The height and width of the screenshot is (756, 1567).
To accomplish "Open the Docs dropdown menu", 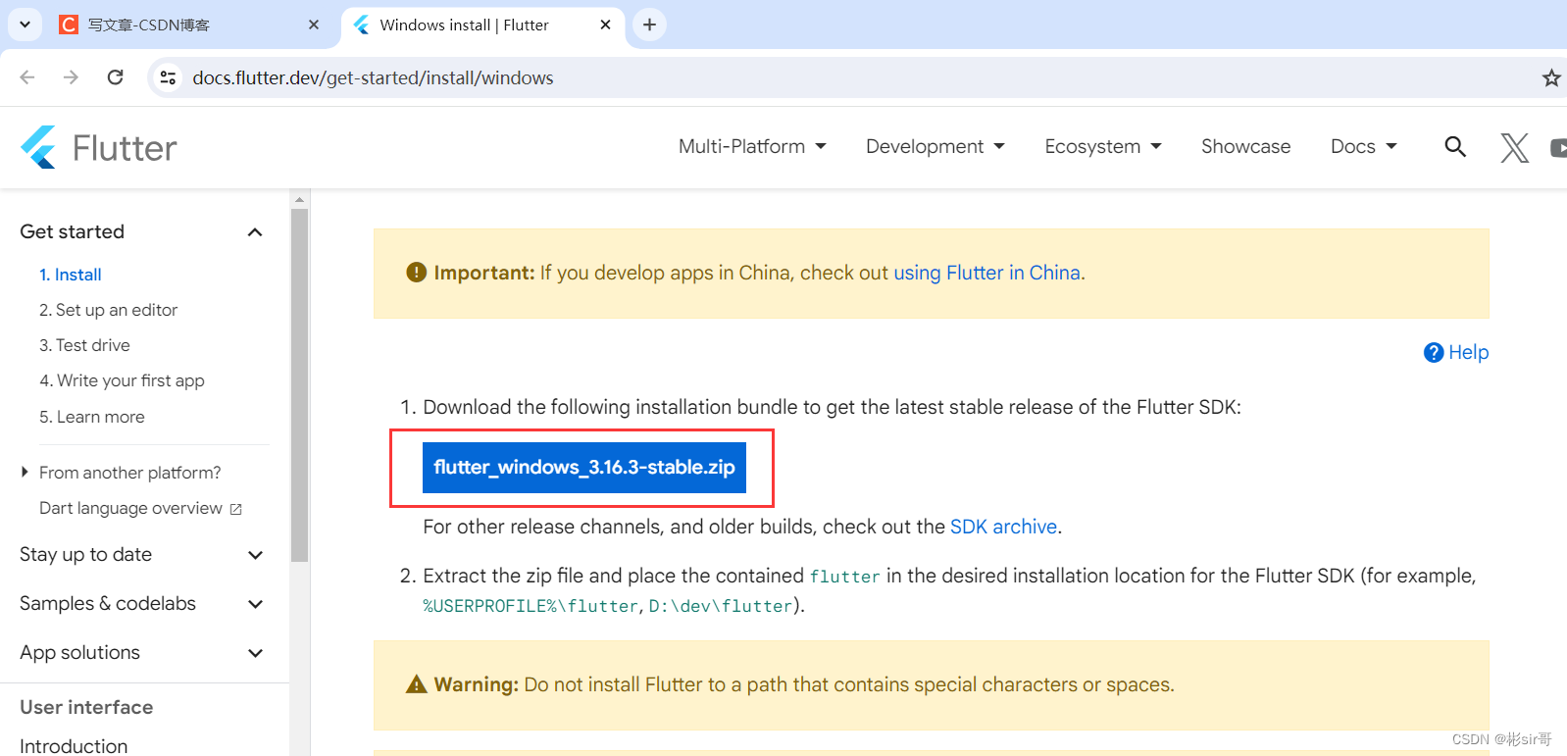I will point(1364,146).
